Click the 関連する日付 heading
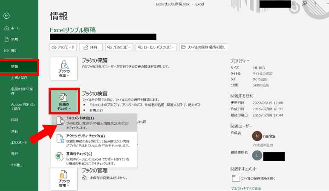Screen dimensions: 329x191 pos(242,96)
